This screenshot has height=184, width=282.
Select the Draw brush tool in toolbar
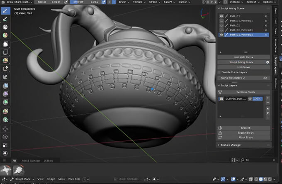5,10
